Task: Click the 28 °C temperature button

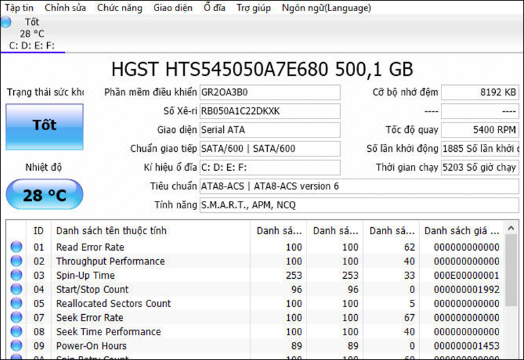Action: 45,194
